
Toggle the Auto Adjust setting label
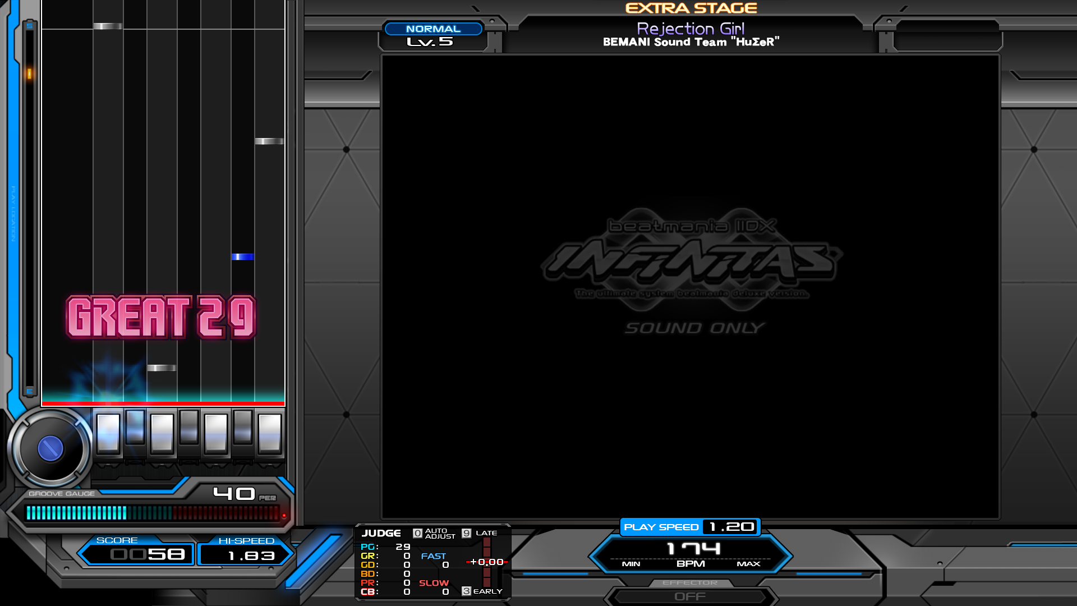coord(440,533)
